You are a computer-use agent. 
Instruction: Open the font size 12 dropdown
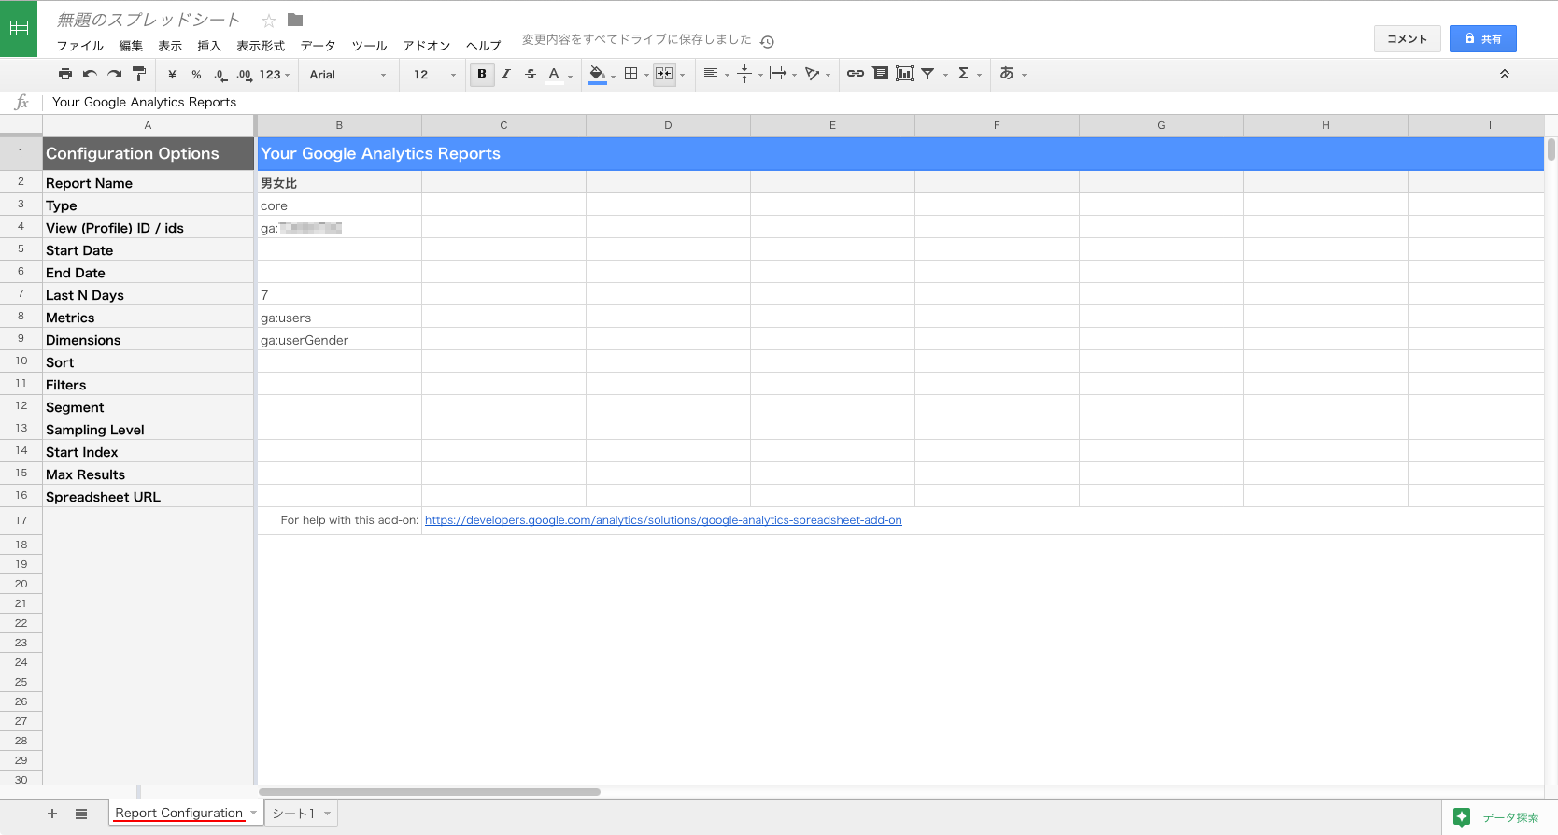coord(434,74)
